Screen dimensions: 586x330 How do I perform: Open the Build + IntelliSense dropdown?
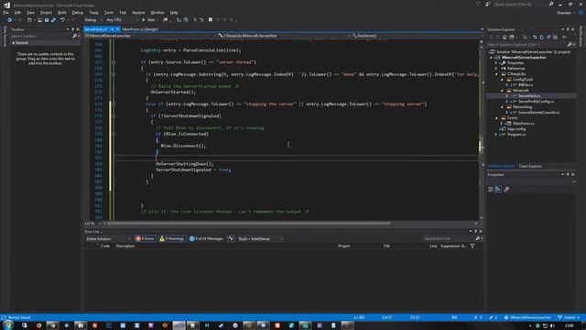(x=260, y=238)
